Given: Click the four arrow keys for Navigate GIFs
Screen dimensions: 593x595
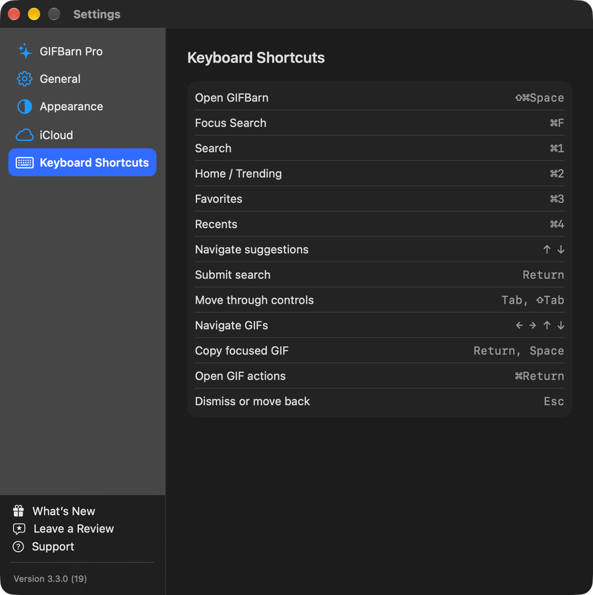Looking at the screenshot, I should coord(540,326).
